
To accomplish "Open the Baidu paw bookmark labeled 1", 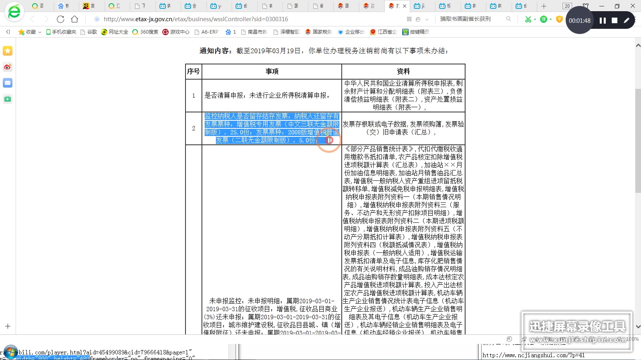I will click(231, 32).
